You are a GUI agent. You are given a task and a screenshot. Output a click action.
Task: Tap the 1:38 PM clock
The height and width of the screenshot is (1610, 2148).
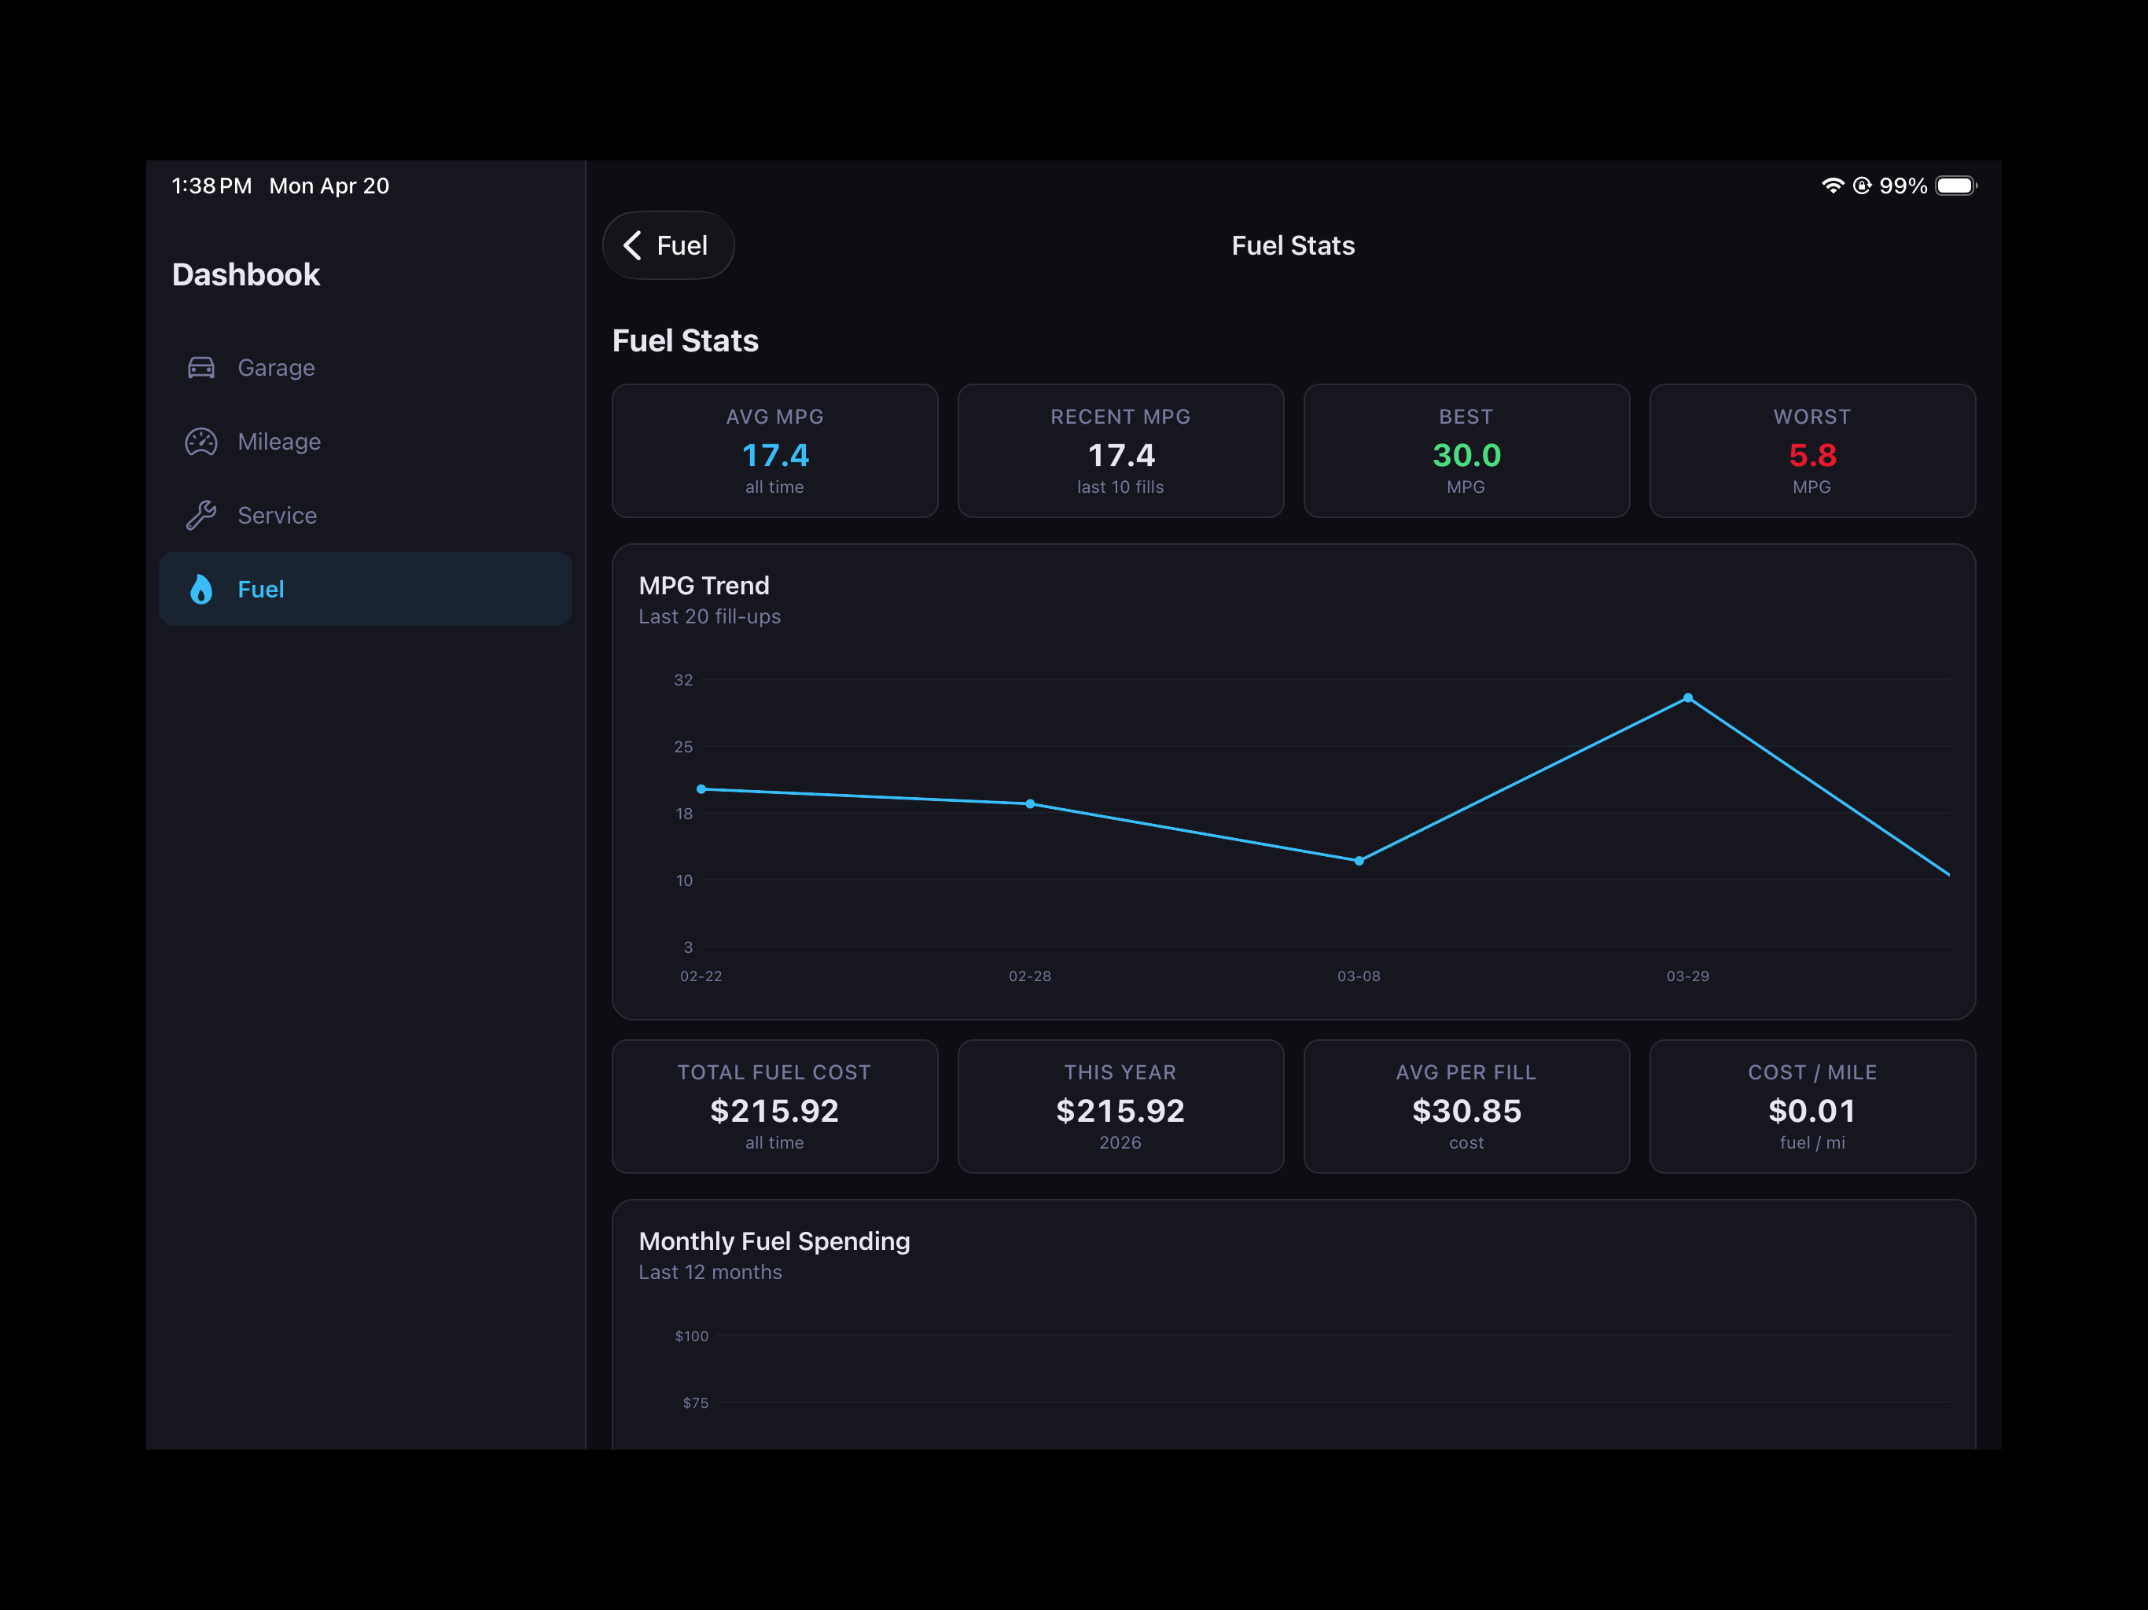pyautogui.click(x=211, y=186)
